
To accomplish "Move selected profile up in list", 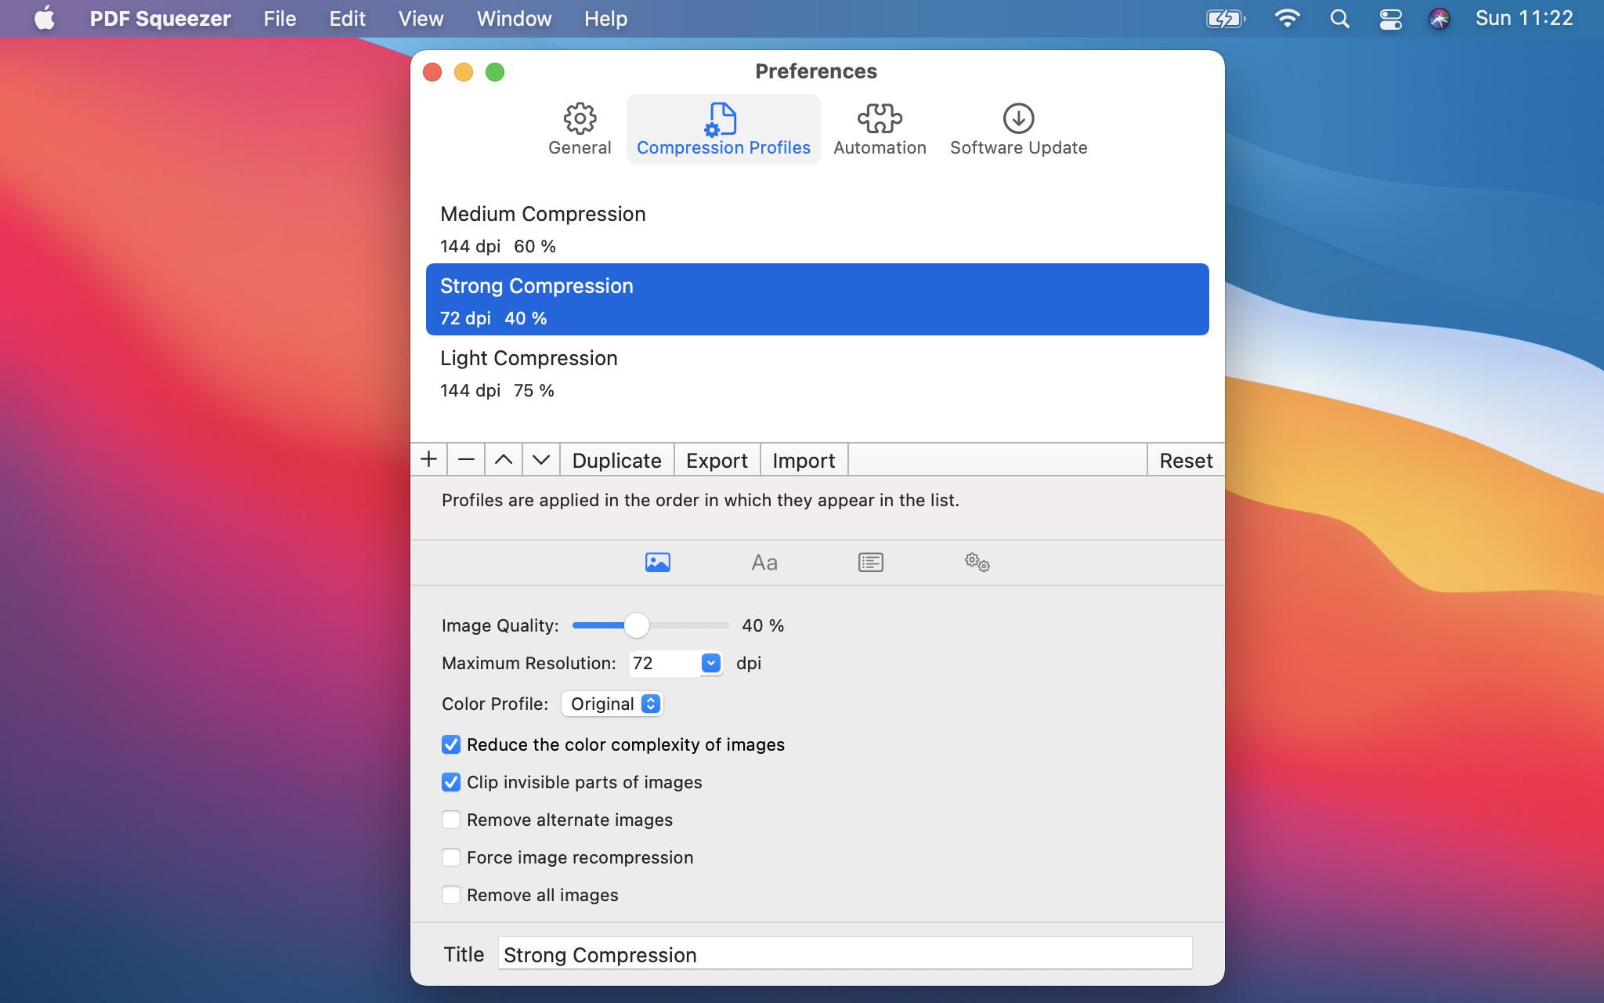I will point(504,460).
